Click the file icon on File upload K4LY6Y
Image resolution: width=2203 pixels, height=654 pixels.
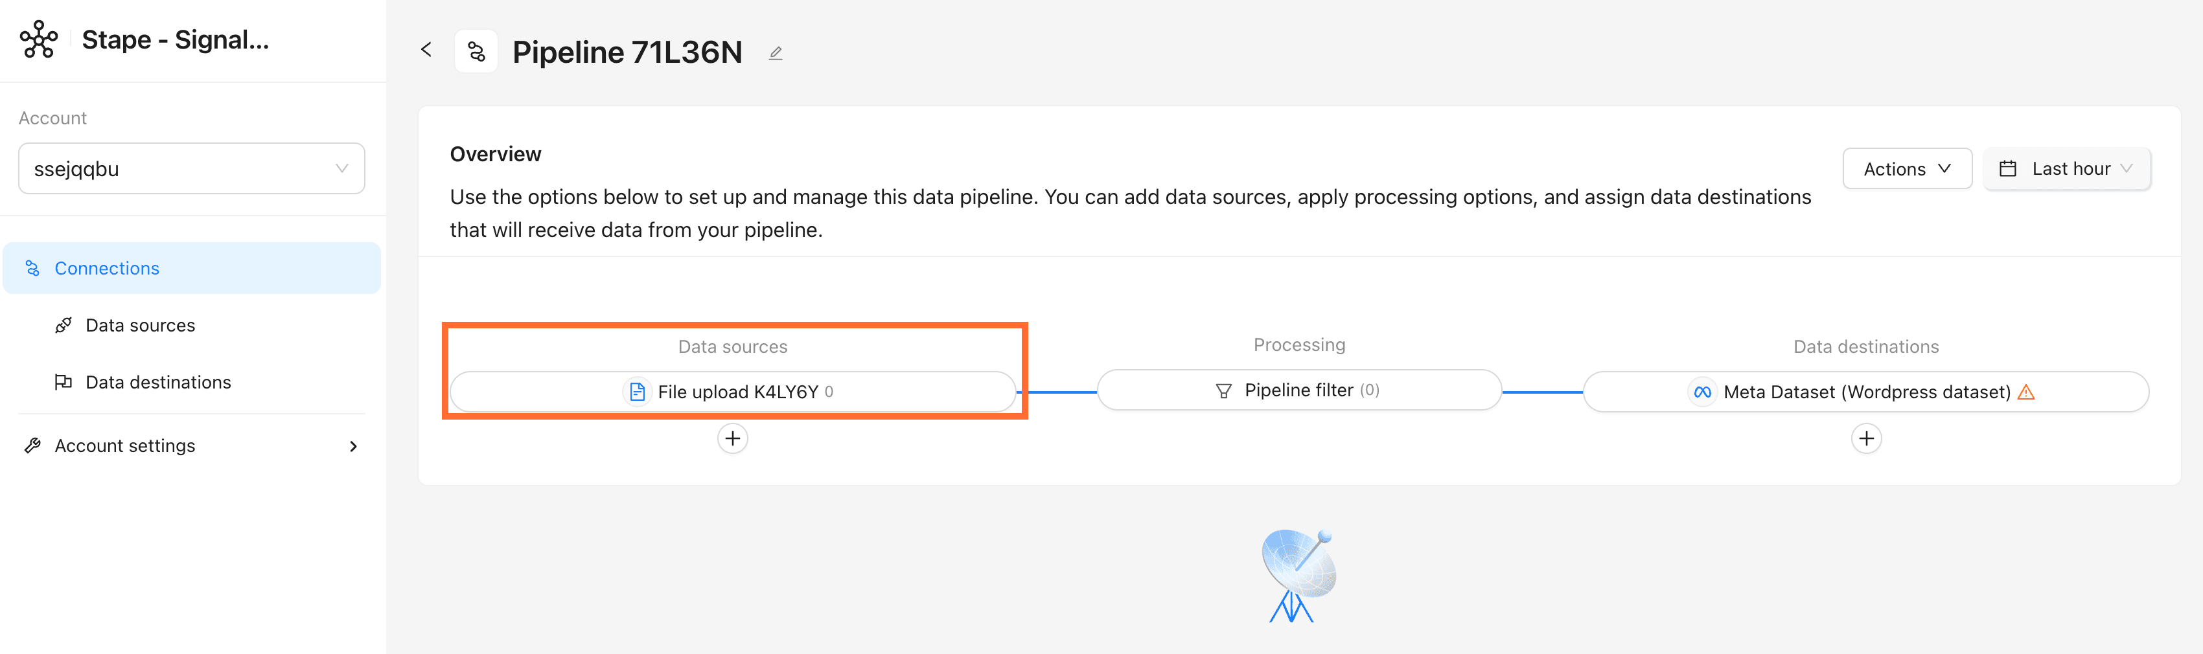pyautogui.click(x=637, y=392)
